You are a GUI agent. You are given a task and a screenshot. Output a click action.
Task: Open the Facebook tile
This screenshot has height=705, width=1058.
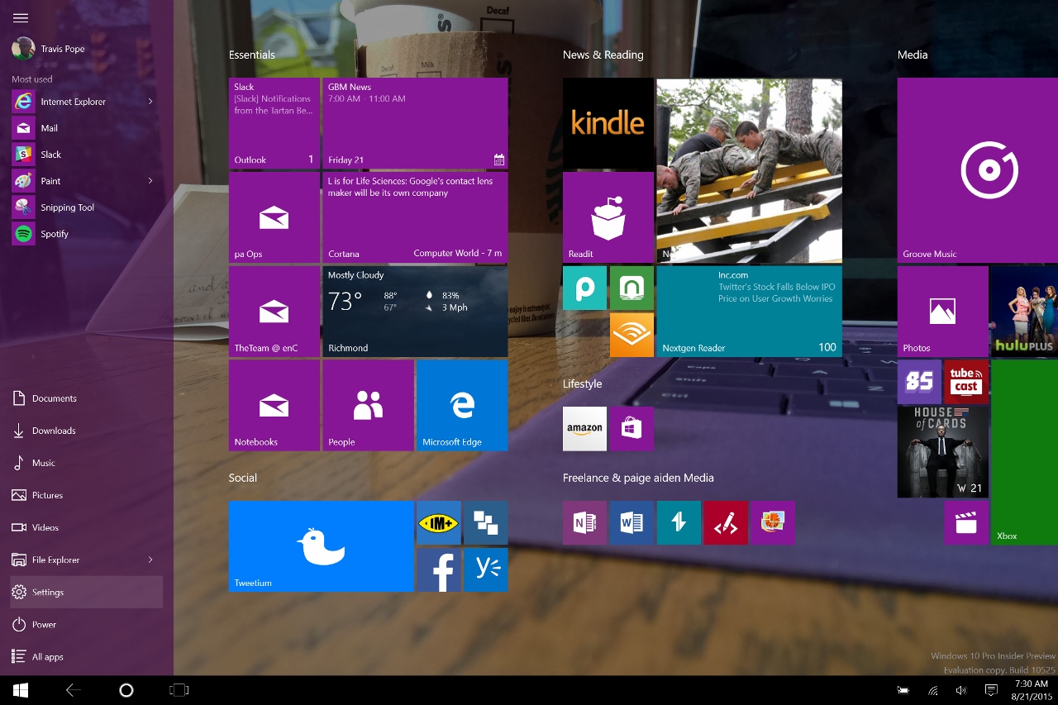point(438,569)
